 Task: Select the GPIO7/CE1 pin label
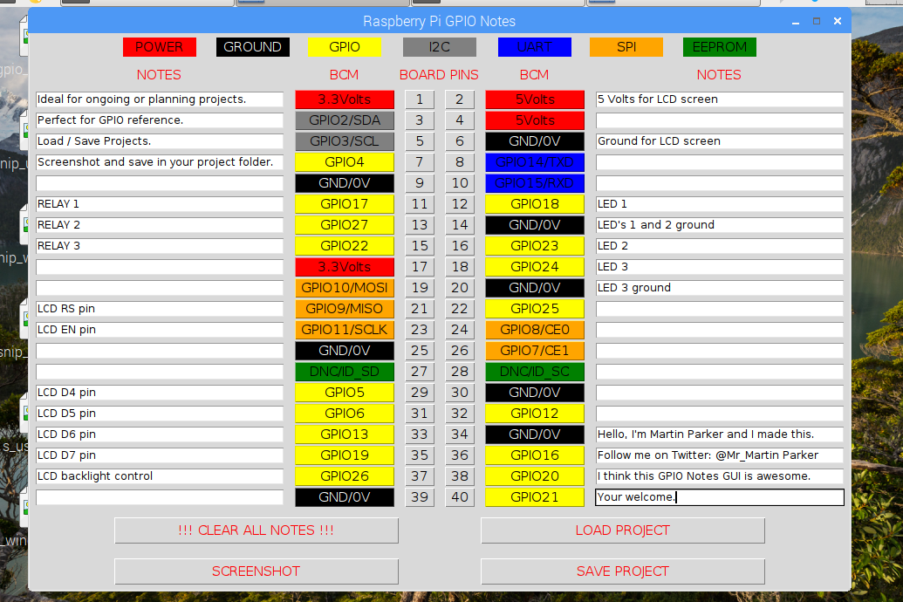[x=535, y=351]
